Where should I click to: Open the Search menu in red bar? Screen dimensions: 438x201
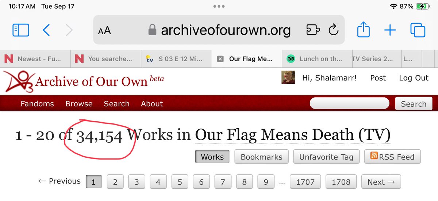(x=116, y=104)
